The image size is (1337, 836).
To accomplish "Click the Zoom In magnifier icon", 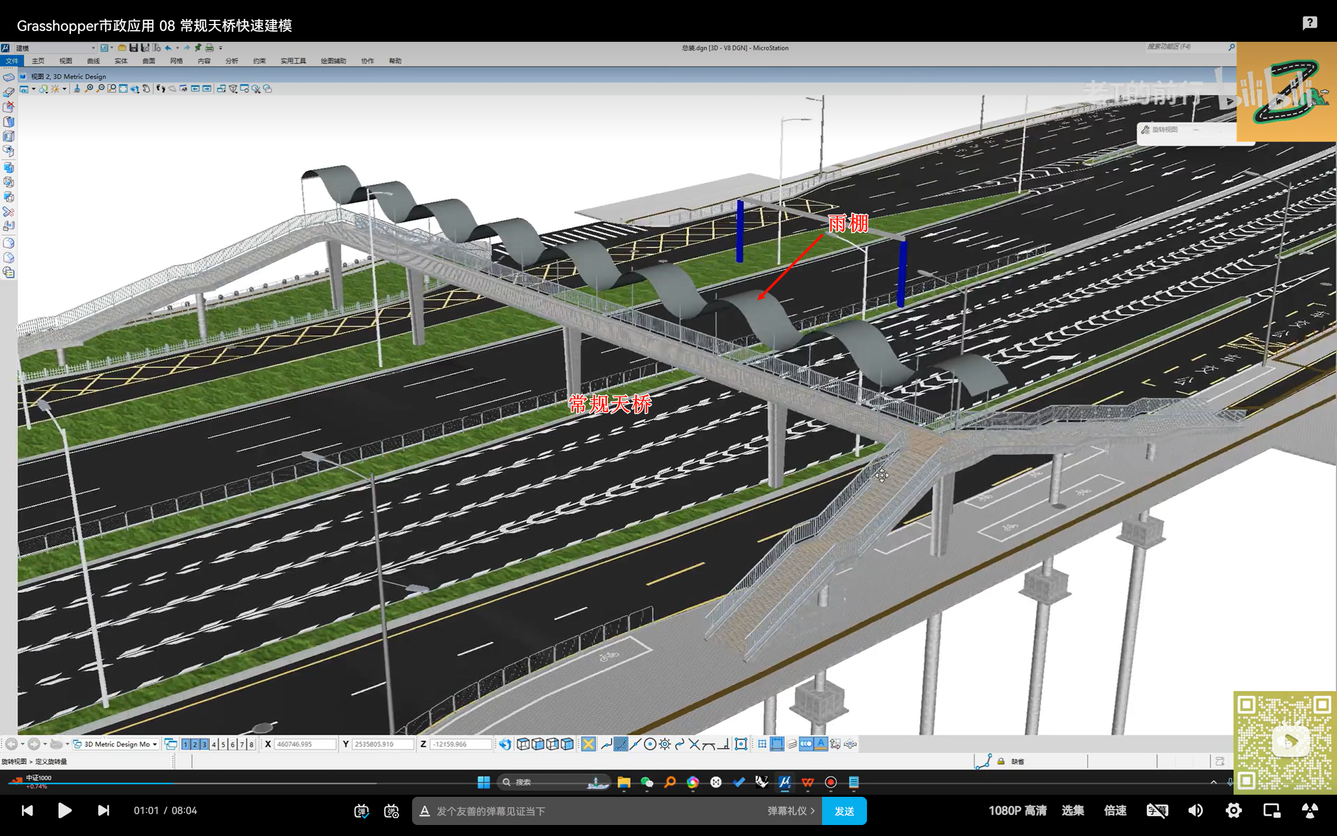I will point(89,88).
